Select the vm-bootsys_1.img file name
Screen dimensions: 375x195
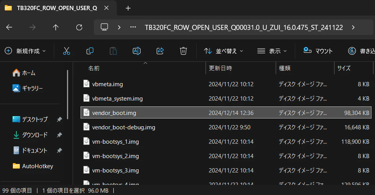(116, 141)
